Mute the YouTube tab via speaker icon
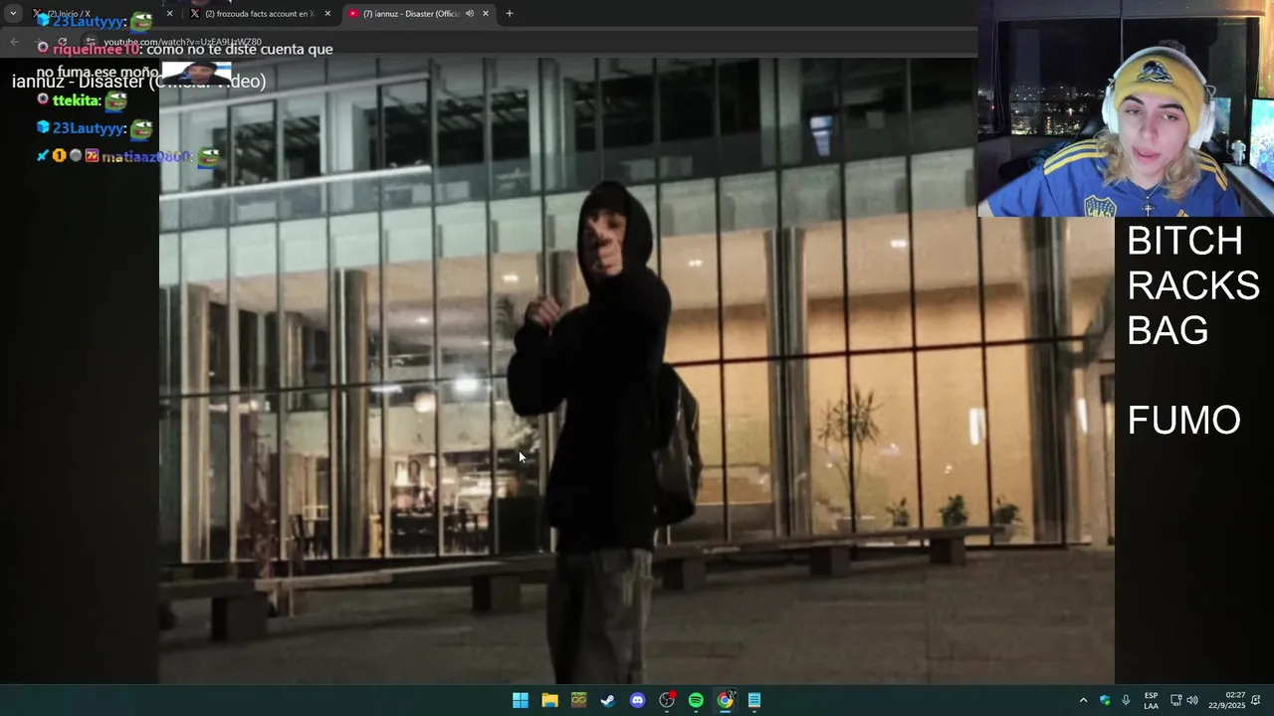The image size is (1274, 716). [470, 14]
